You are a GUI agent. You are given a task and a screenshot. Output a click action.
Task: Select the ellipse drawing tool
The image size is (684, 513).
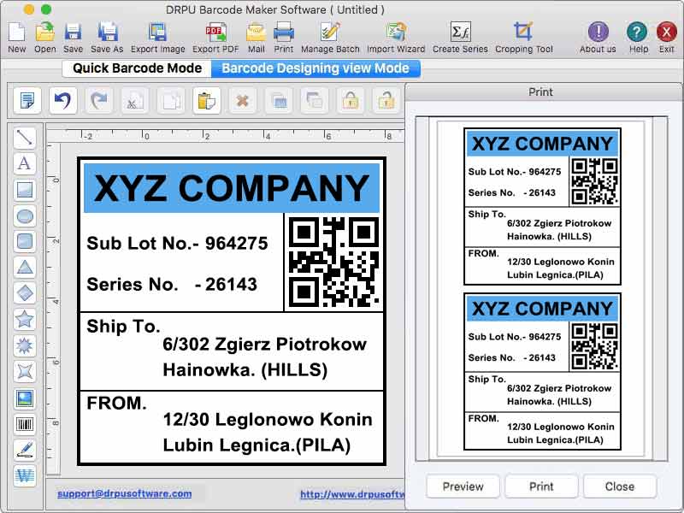pos(25,216)
